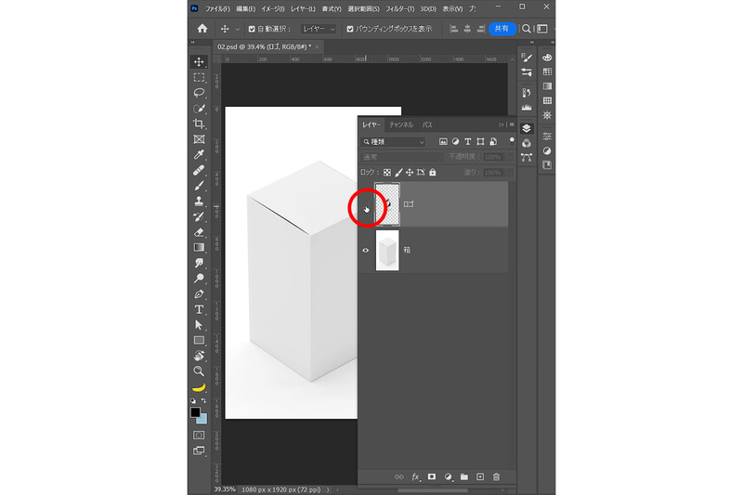Add a layer mask
The height and width of the screenshot is (495, 743).
coord(432,477)
